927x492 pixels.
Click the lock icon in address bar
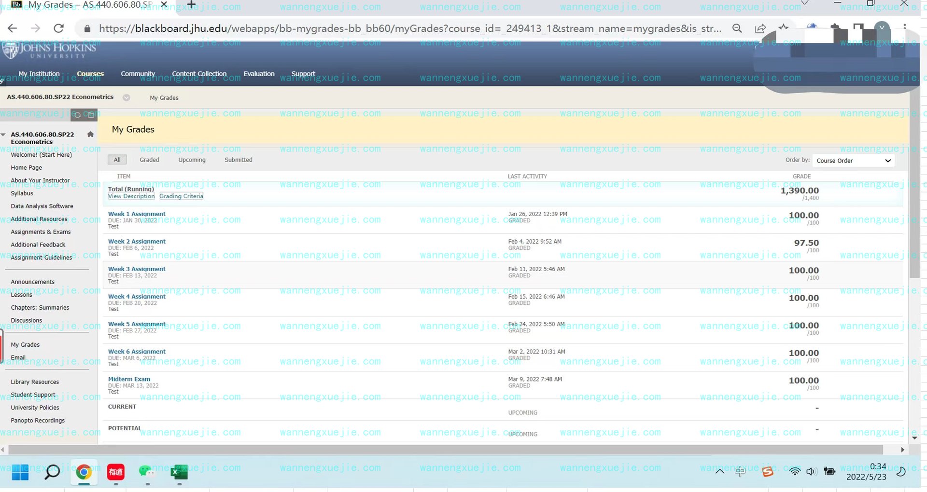click(87, 29)
